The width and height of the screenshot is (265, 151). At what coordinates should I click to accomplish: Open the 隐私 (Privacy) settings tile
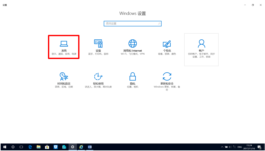(132, 80)
